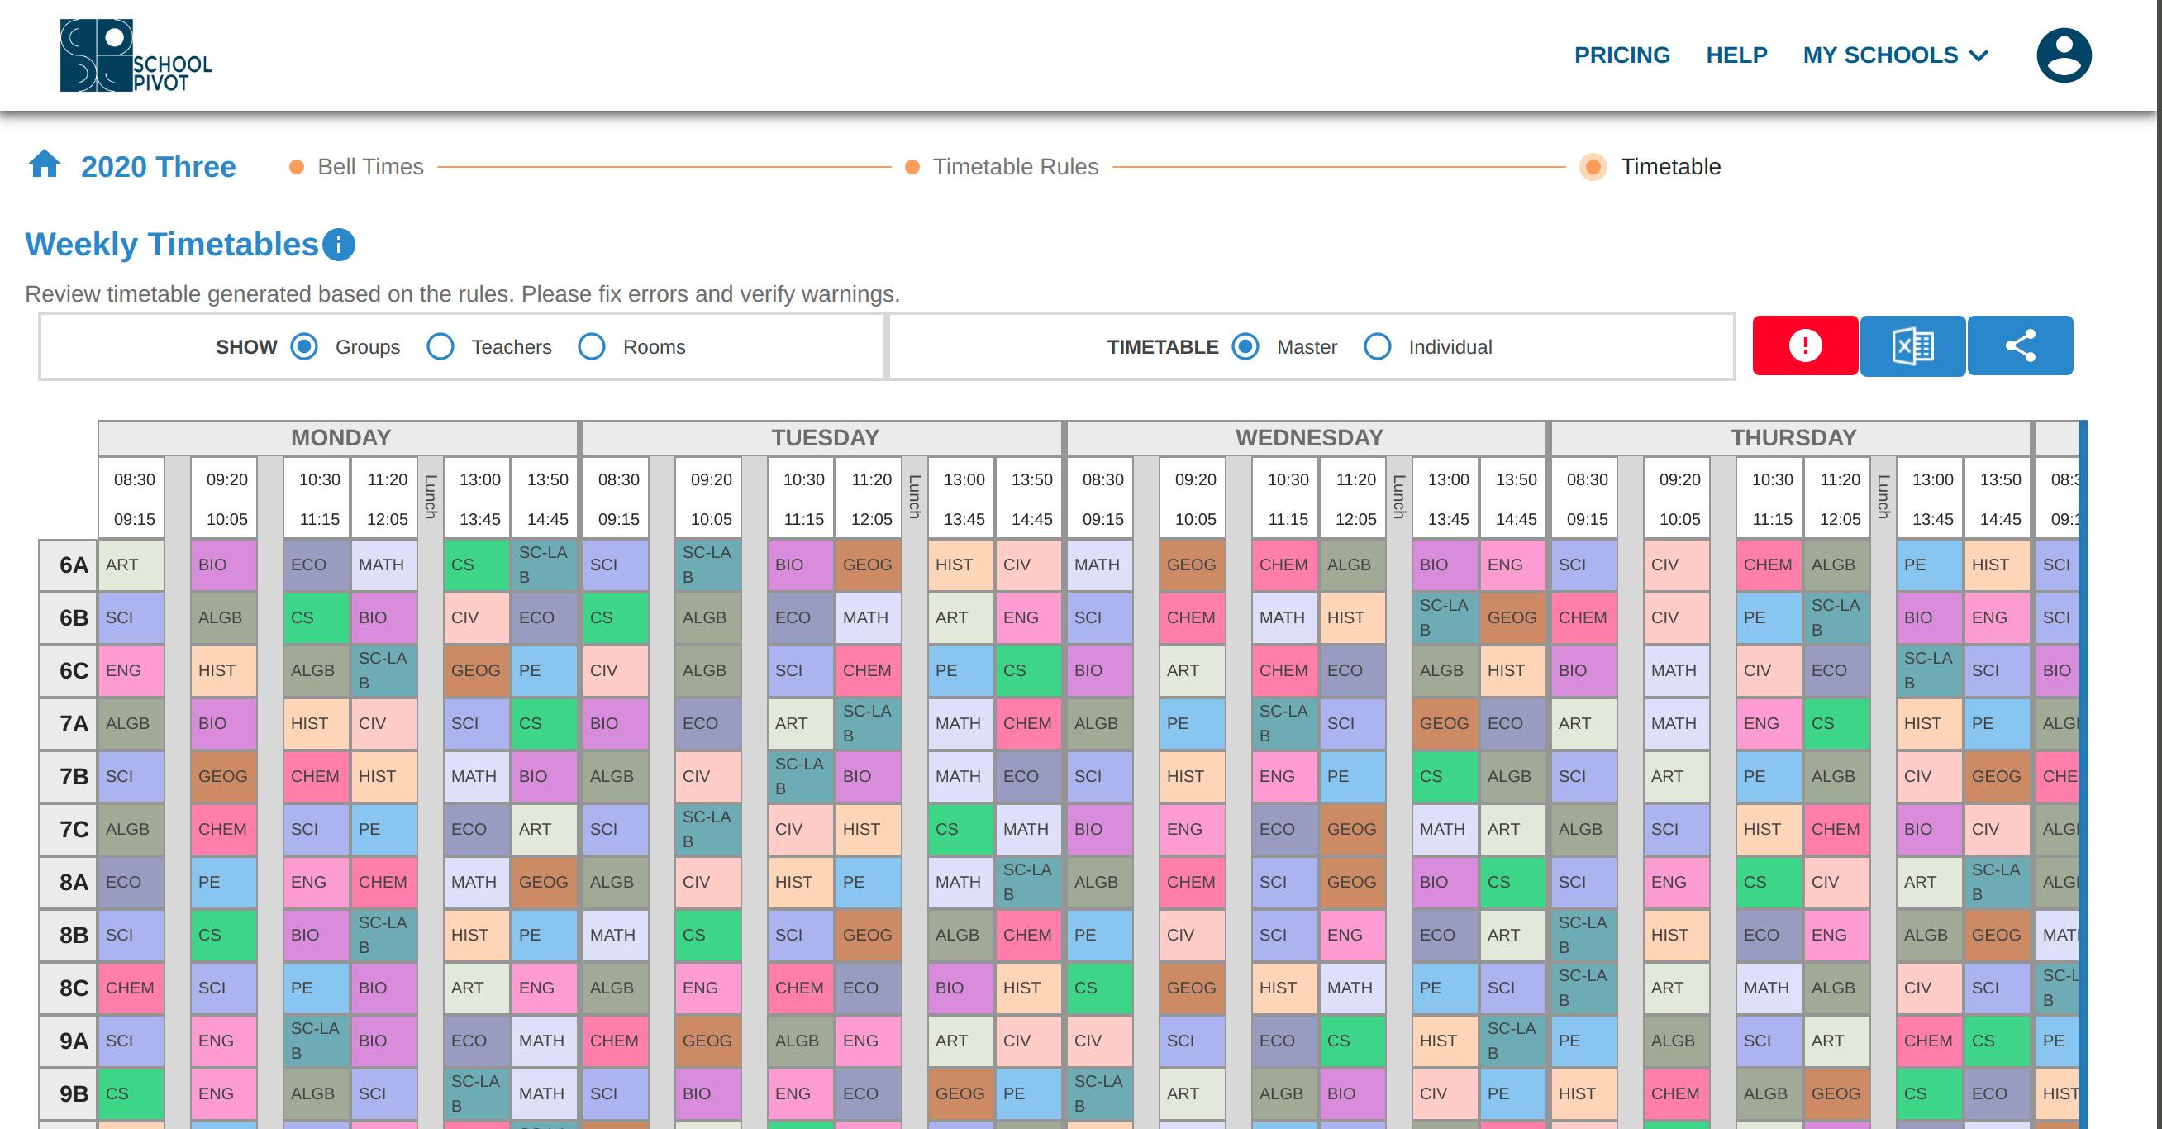Open the 2020 Three school link
This screenshot has width=2162, height=1129.
(x=159, y=167)
